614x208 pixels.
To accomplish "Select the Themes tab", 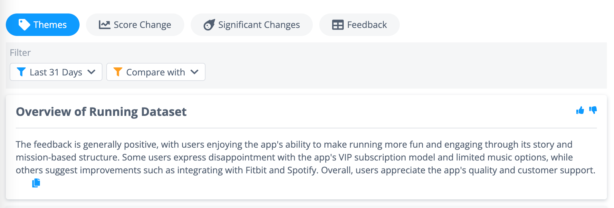I will [43, 25].
